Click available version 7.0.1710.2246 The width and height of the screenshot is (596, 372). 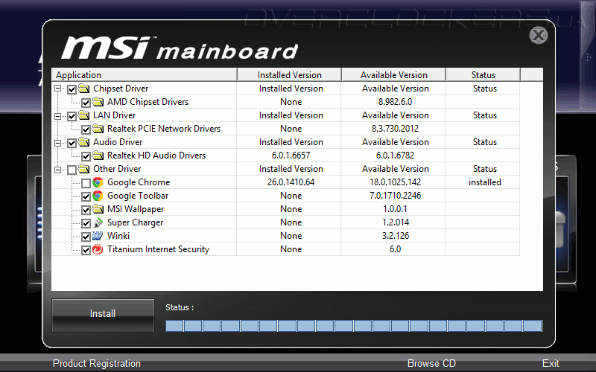395,196
